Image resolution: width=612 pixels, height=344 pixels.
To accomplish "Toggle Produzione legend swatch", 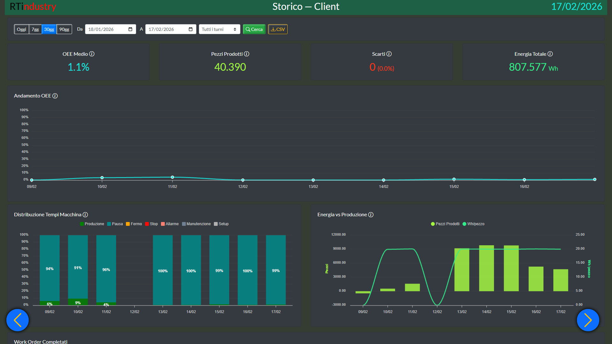I will click(82, 224).
